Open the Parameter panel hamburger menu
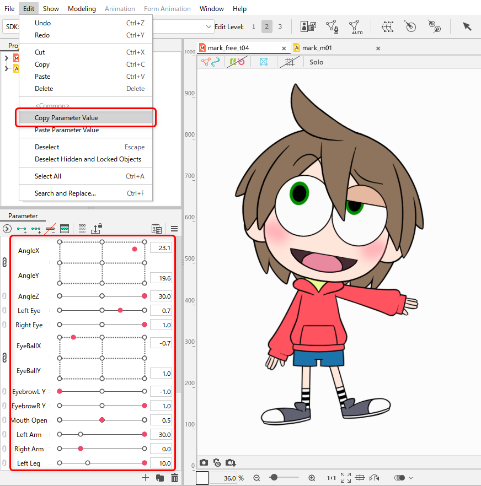Viewport: 481px width, 486px height. coord(174,229)
